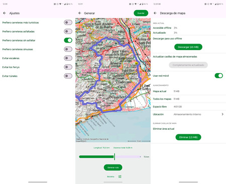
Task: Toggle Prefiero carreteras asfaltadas switch
Action: click(x=68, y=31)
